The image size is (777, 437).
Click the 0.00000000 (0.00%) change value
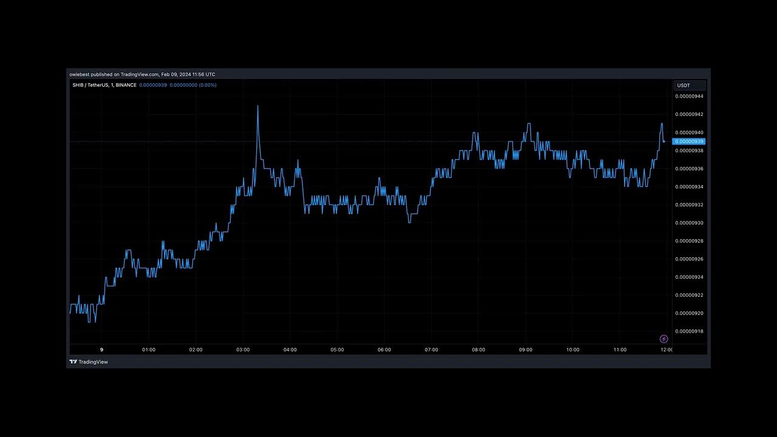pyautogui.click(x=193, y=85)
